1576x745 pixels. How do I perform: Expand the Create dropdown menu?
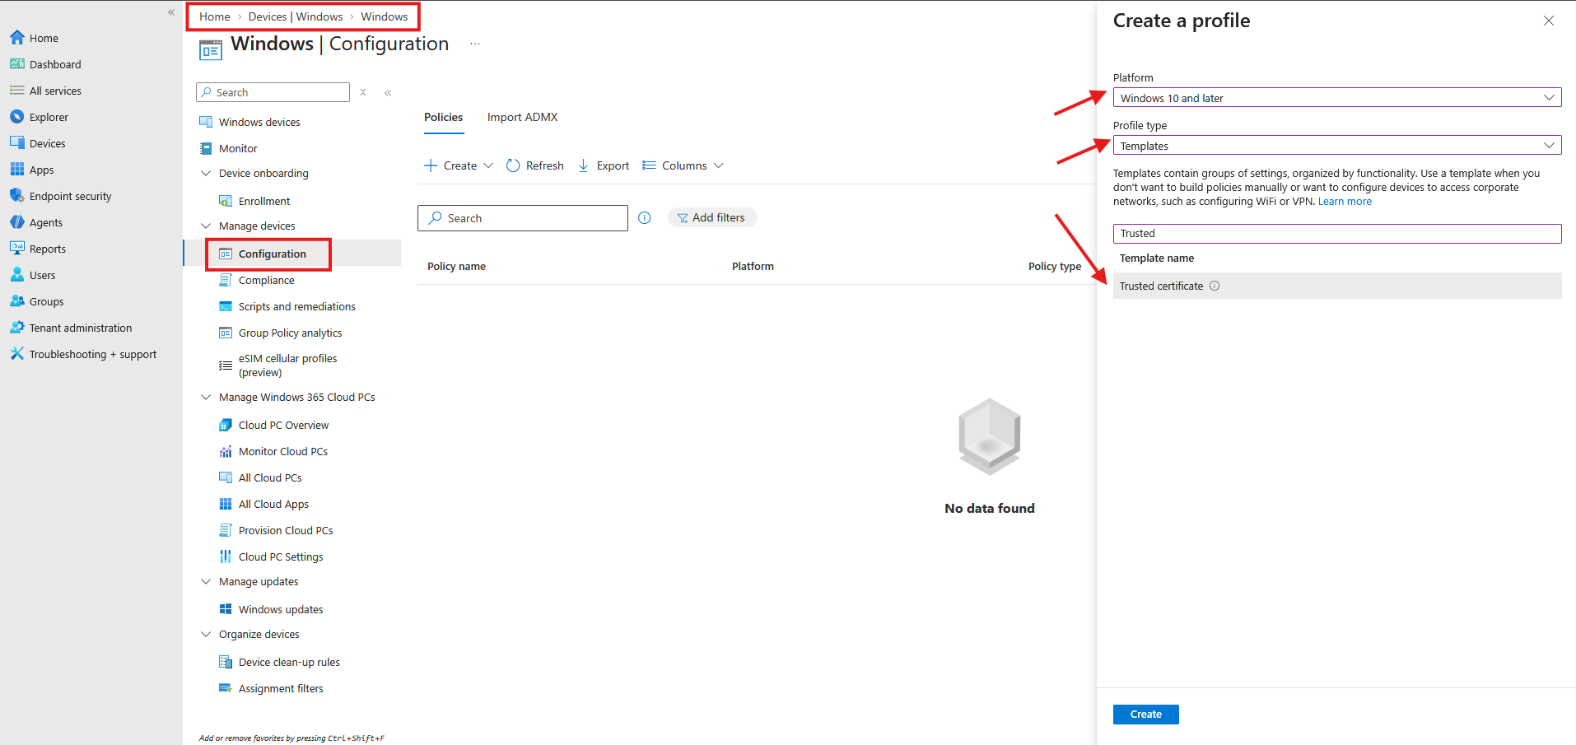coord(459,165)
